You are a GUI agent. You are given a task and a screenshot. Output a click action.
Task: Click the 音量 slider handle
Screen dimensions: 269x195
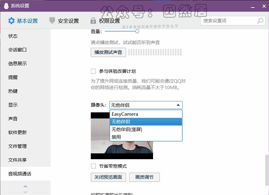(x=137, y=31)
